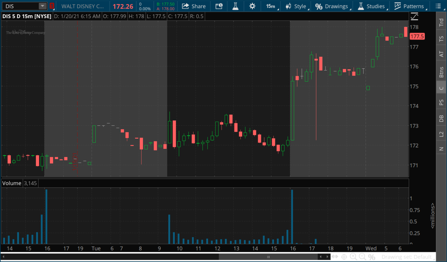This screenshot has width=447, height=262.
Task: Open the PS sidebar tab
Action: [441, 102]
